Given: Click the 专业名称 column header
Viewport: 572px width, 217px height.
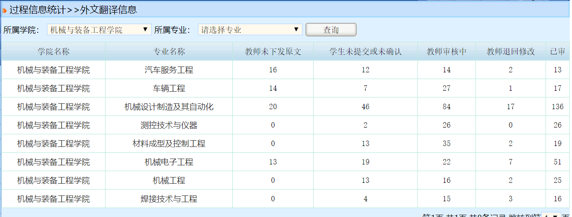Looking at the screenshot, I should [x=169, y=52].
